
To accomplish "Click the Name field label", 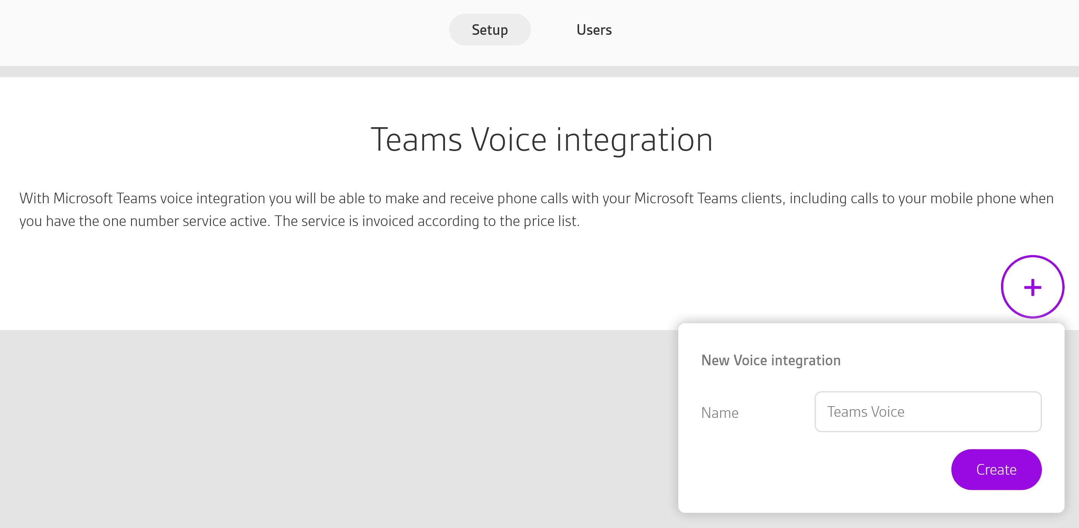I will coord(720,413).
